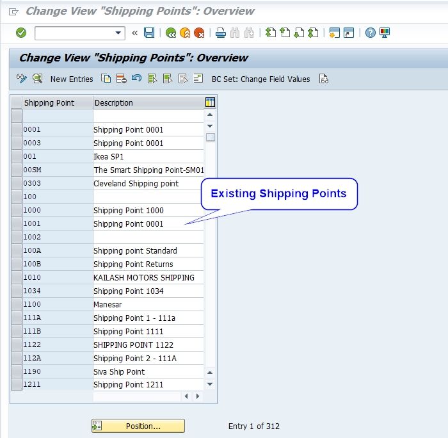Go back using the green Back icon
Screen dimensions: 448x438
click(171, 33)
